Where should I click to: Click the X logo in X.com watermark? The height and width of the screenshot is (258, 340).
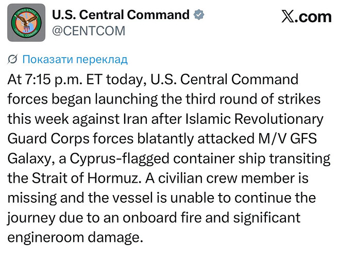coord(288,17)
